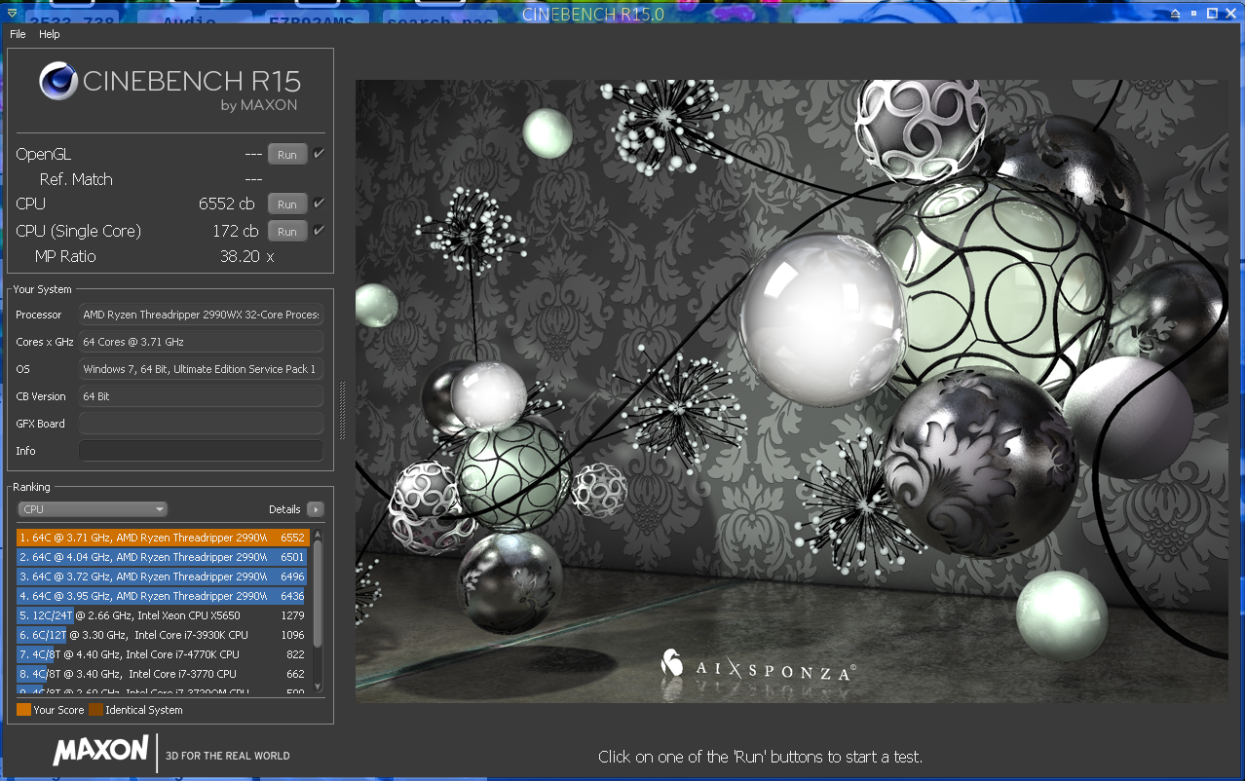
Task: Select rank 2 entry 64C @ 4.04 GHz
Action: coord(163,557)
